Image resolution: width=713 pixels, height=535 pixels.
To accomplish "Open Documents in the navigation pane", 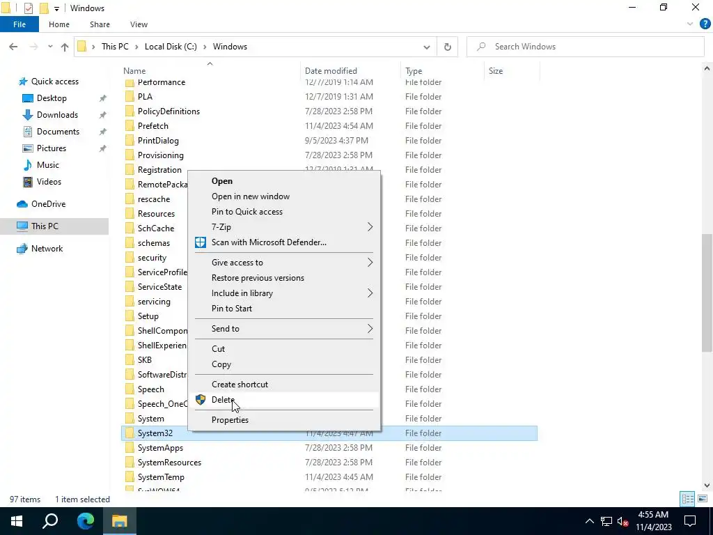I will (58, 132).
